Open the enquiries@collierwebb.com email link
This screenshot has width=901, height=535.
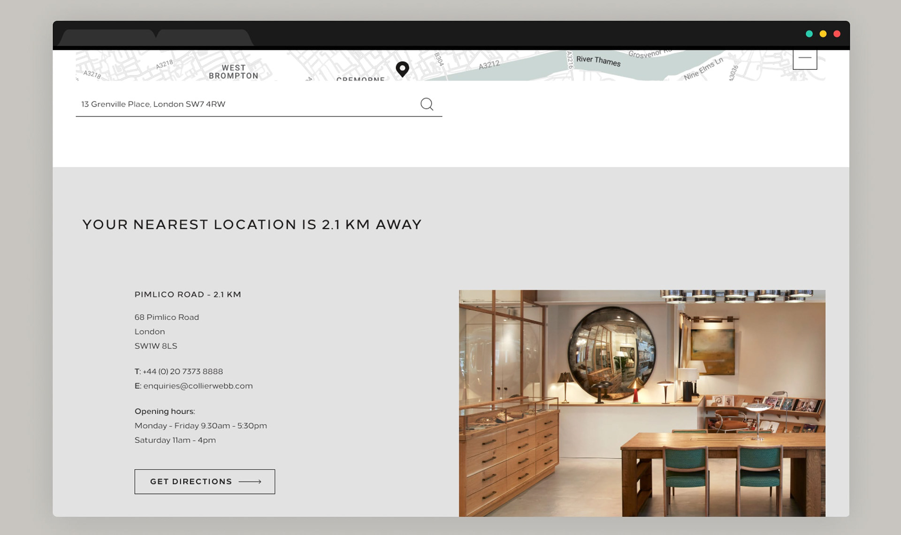(198, 386)
